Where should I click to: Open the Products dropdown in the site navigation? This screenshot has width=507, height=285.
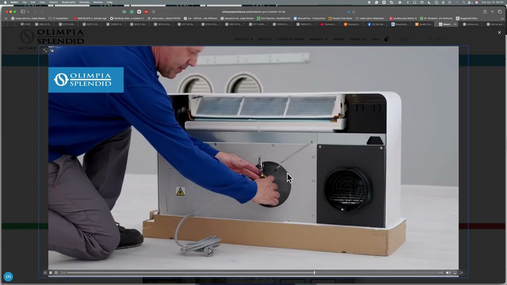tap(244, 39)
